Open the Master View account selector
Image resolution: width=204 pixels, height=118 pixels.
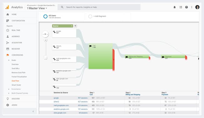click(37, 8)
